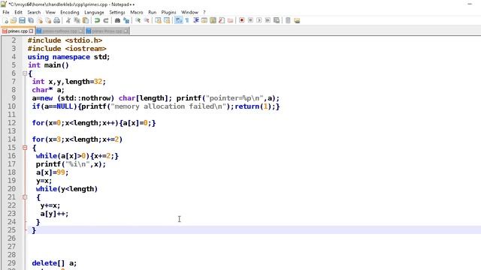Click the 'memory allocation failed' string
Image resolution: width=481 pixels, height=270 pixels.
point(168,106)
